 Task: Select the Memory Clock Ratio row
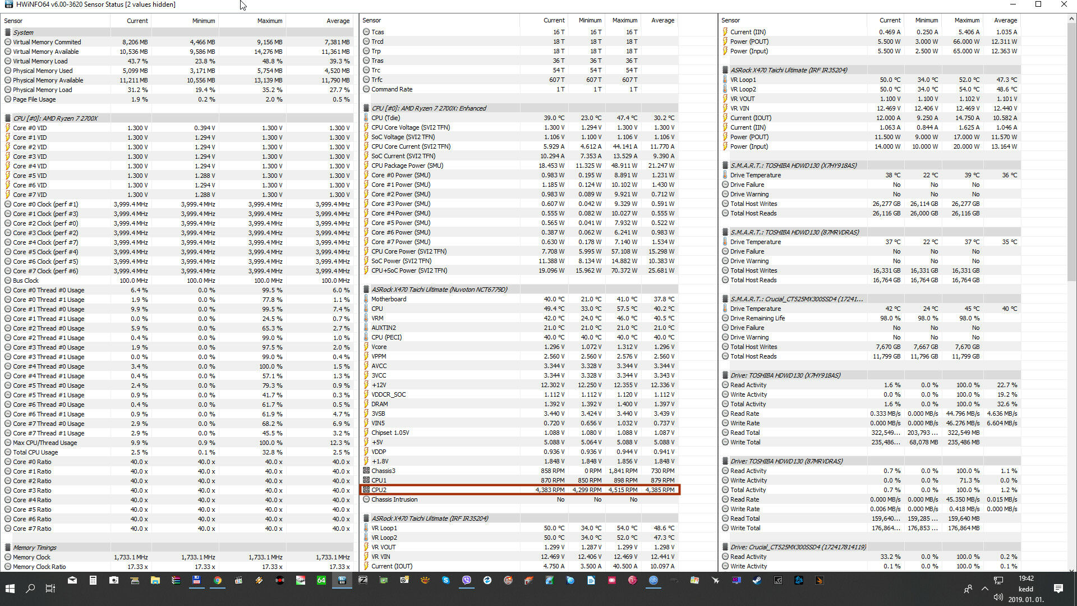pyautogui.click(x=177, y=567)
